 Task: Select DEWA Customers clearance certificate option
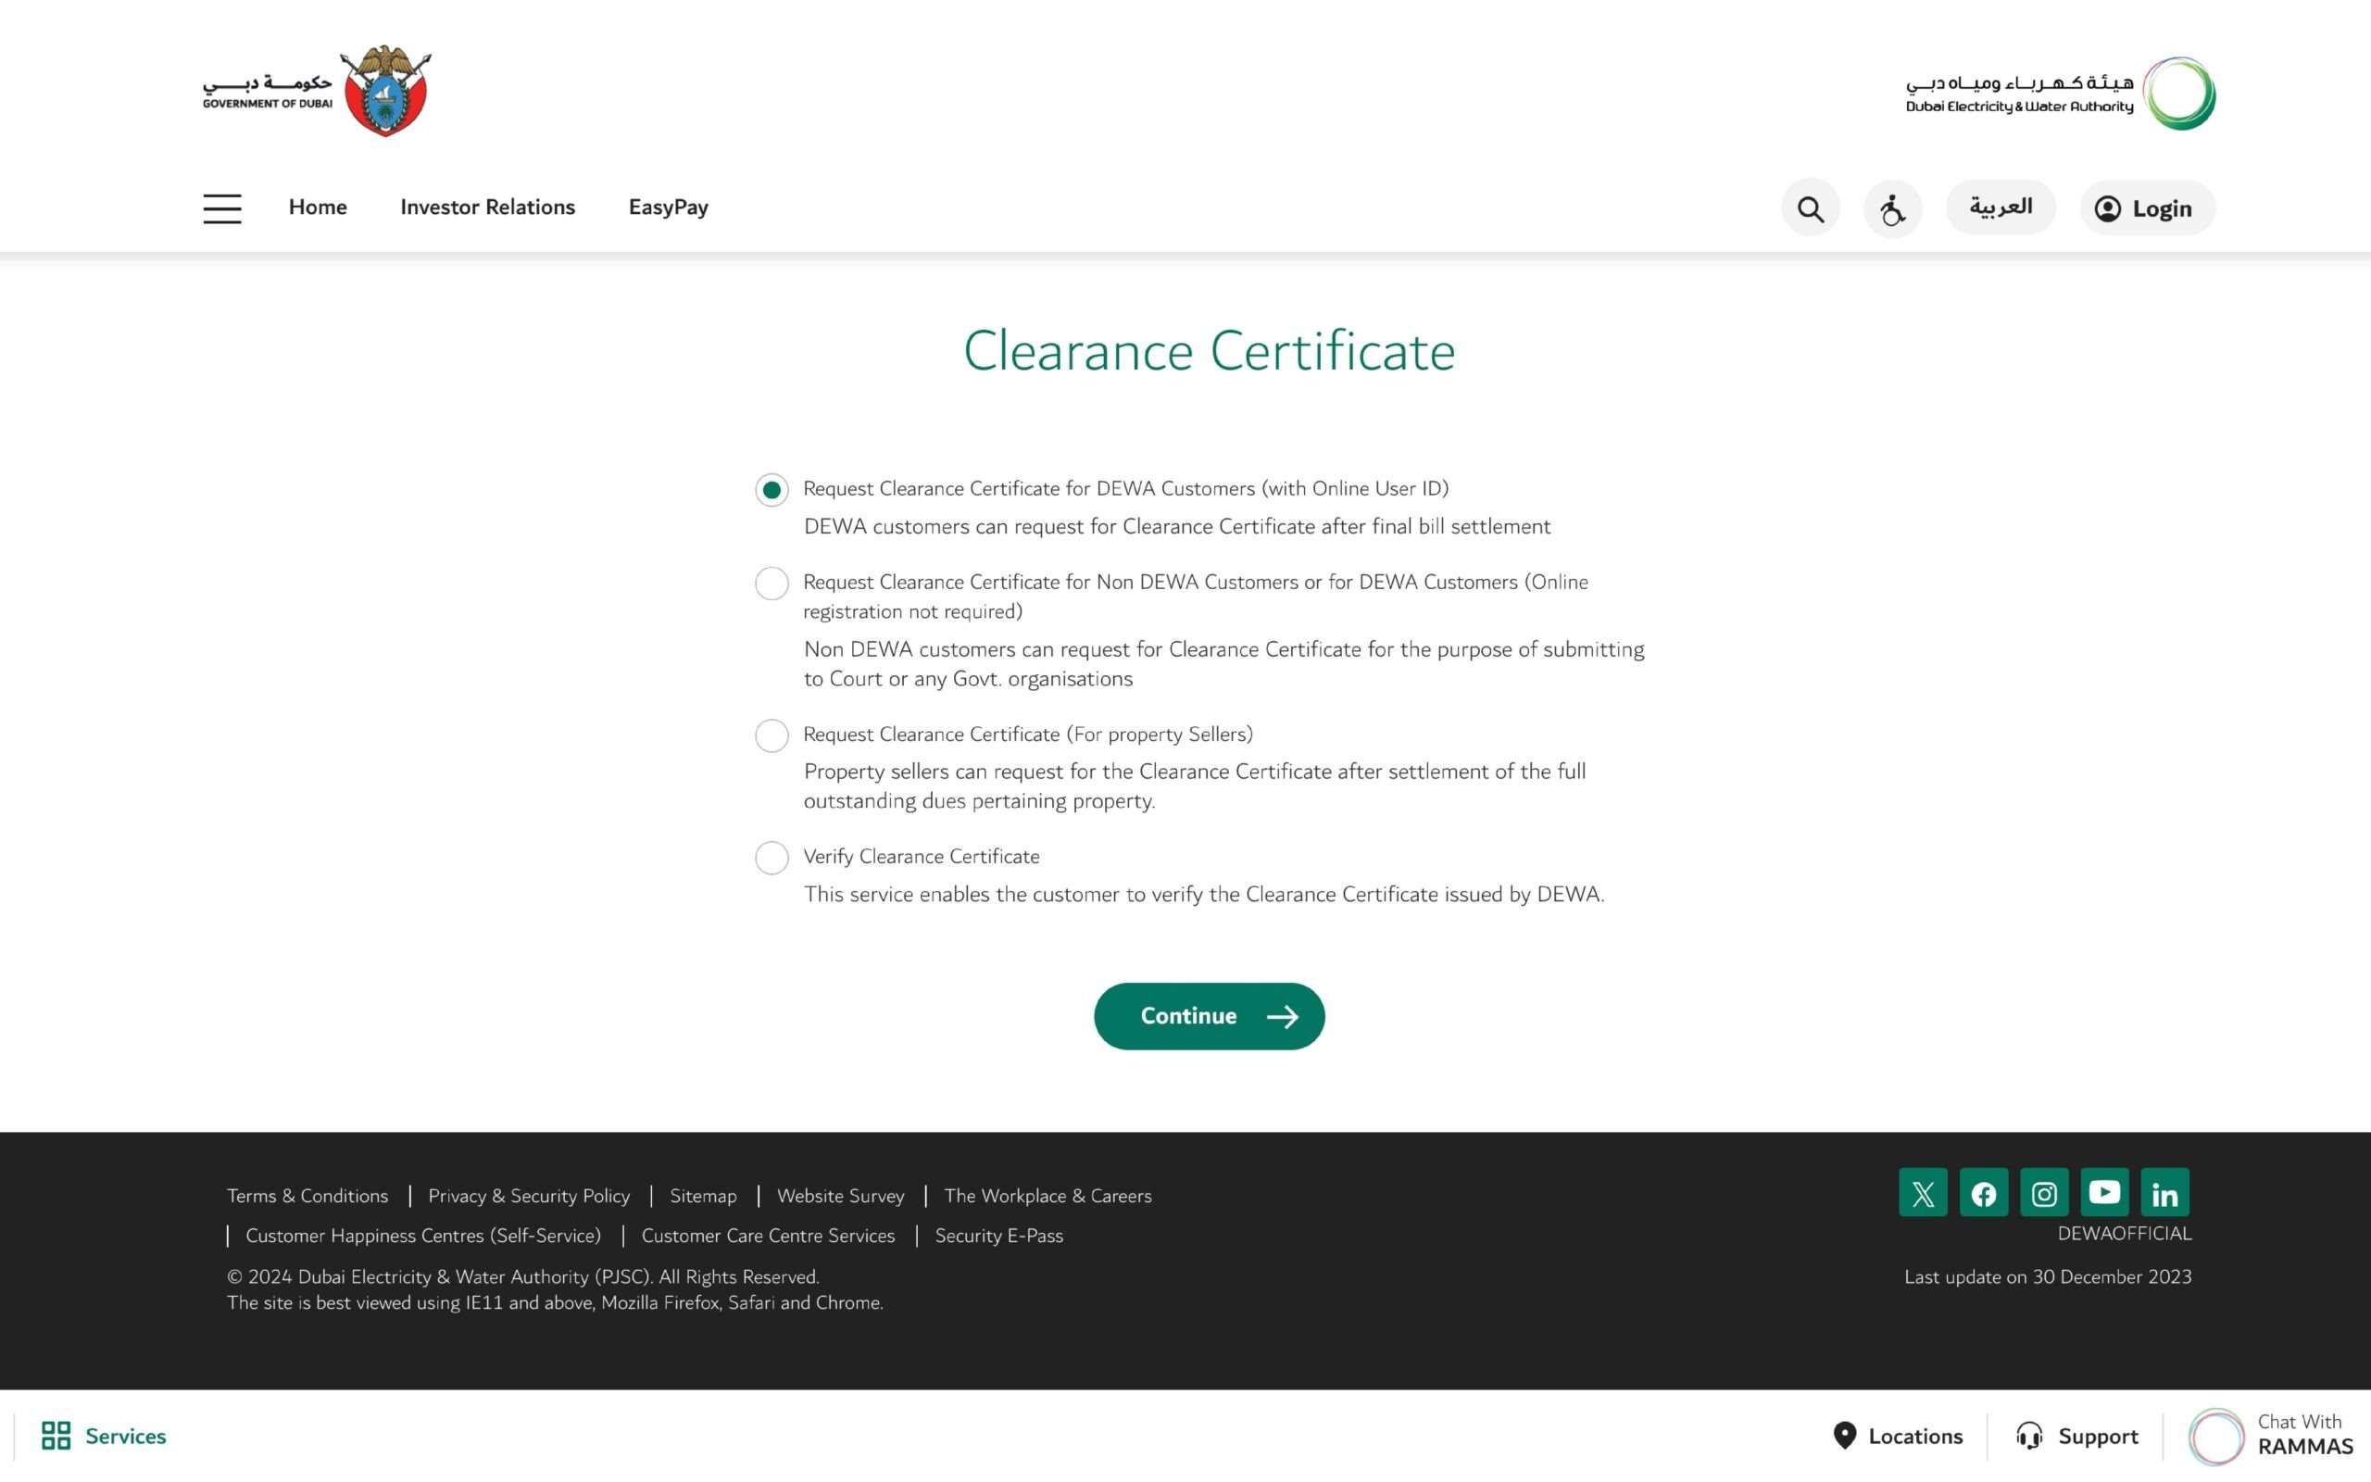pos(772,490)
